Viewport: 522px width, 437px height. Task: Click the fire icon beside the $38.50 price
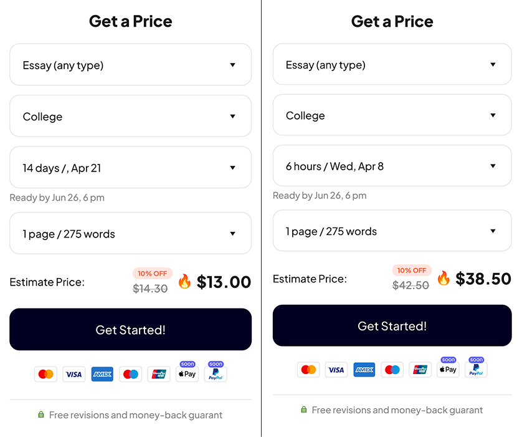click(x=443, y=278)
